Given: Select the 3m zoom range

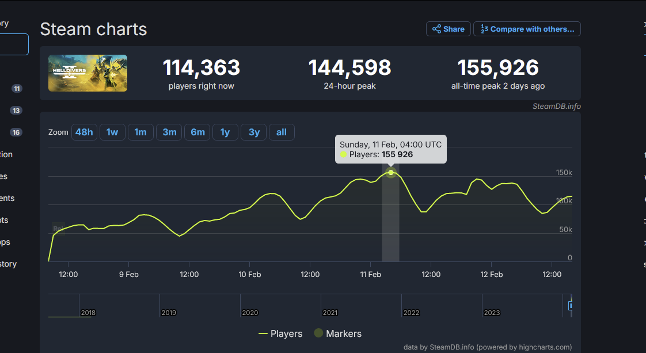Looking at the screenshot, I should [x=169, y=132].
